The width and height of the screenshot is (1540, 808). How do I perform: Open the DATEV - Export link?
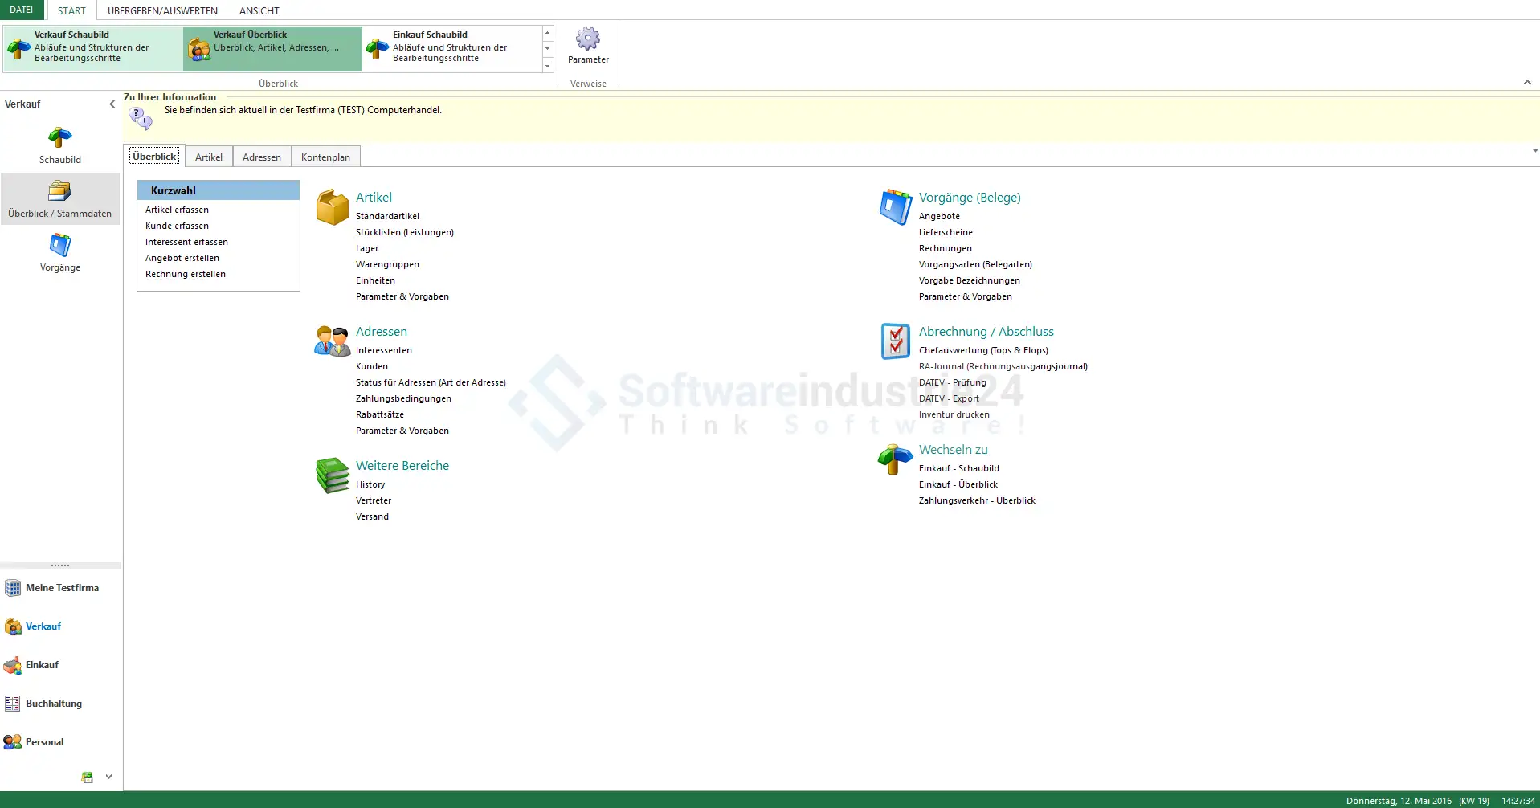point(949,398)
